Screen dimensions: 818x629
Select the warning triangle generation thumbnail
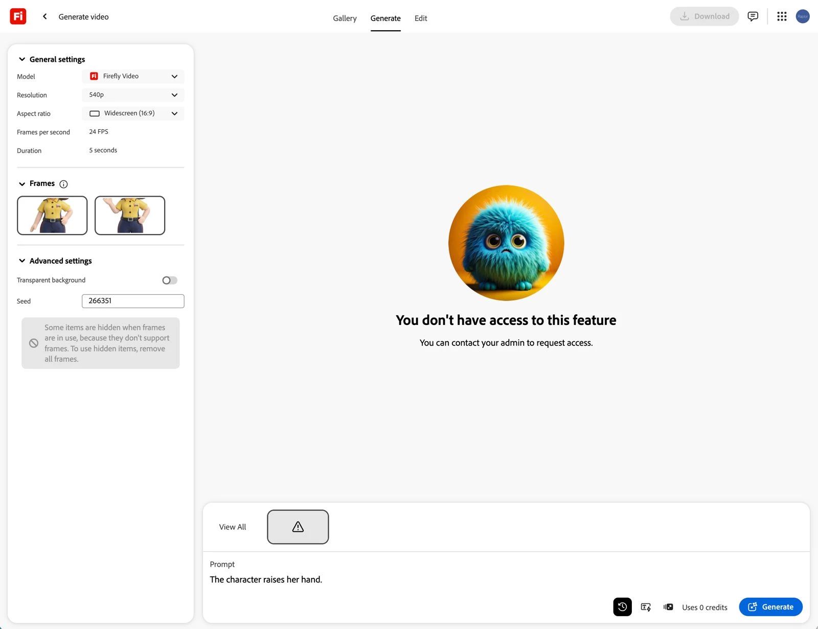[x=298, y=527]
